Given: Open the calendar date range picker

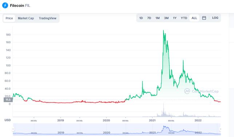Looking at the screenshot, I should (204, 18).
